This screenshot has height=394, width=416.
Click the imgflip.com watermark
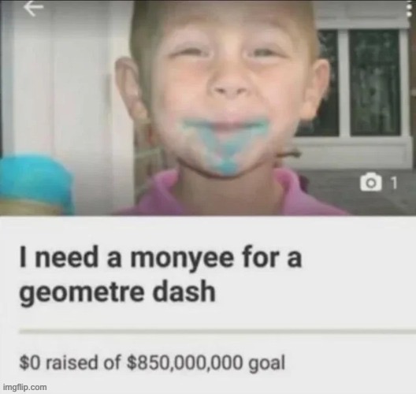(x=24, y=387)
